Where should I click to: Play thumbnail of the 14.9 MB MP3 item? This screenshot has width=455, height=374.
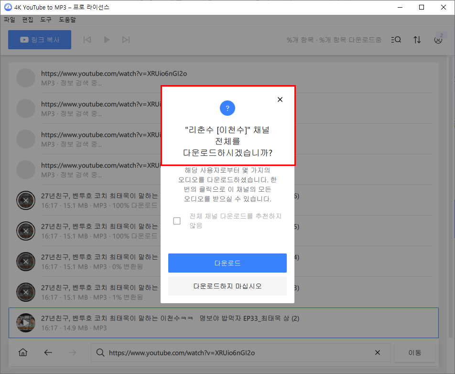coord(25,323)
